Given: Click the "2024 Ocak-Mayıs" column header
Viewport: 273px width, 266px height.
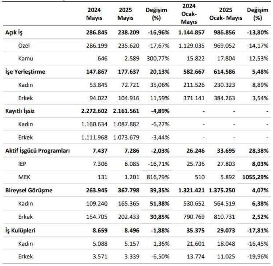Looking at the screenshot, I should pos(189,14).
